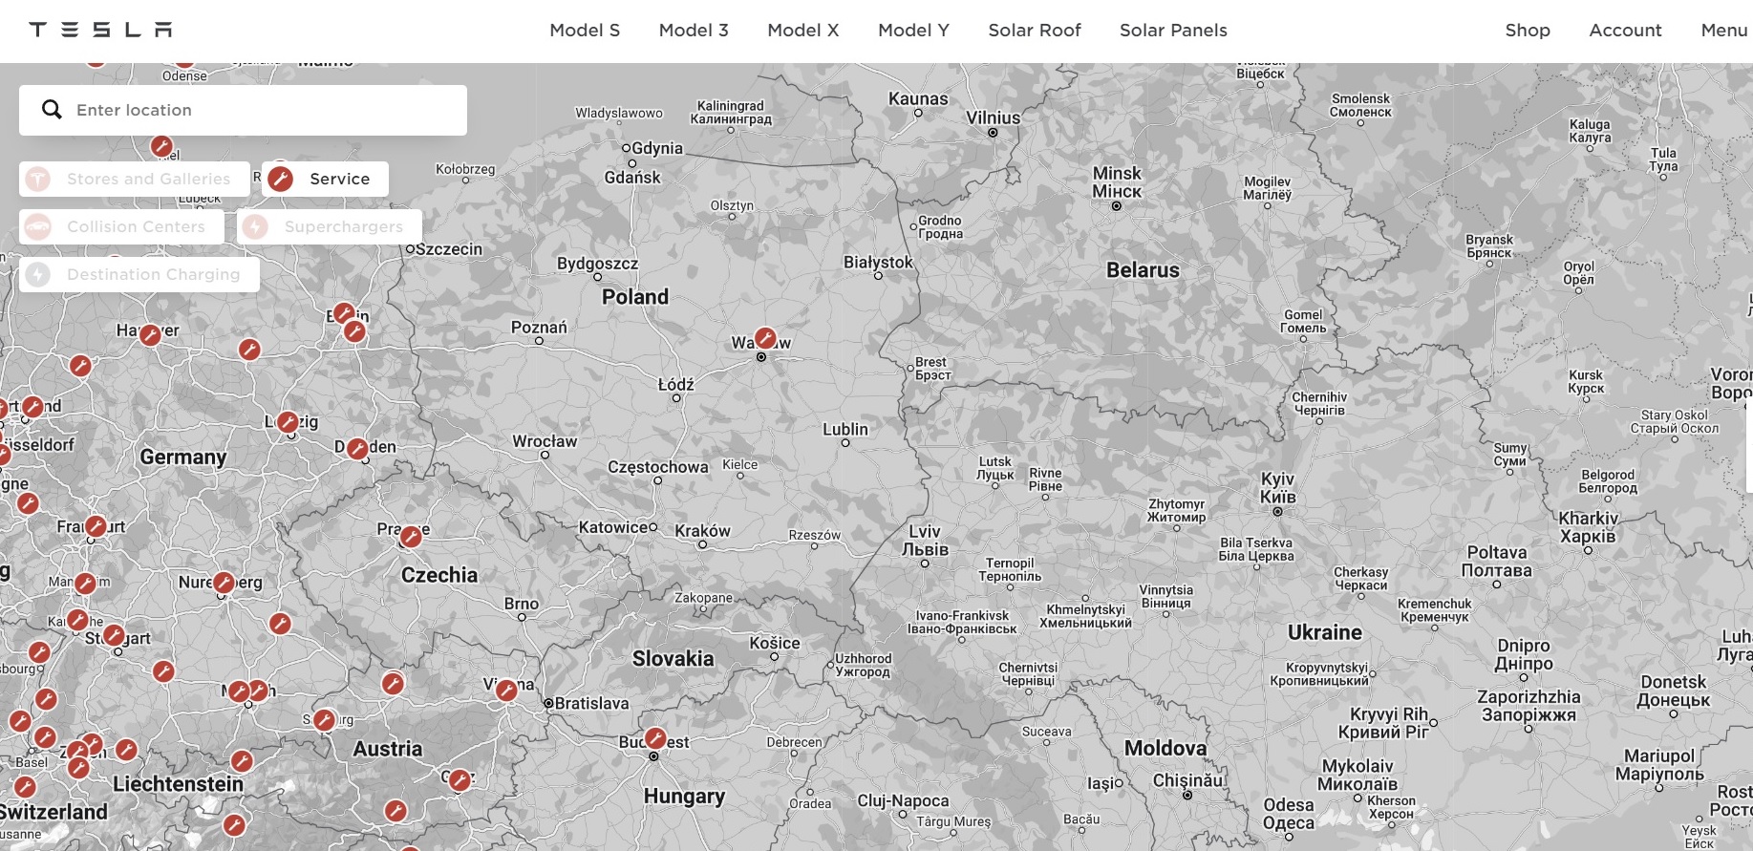Open the Model Y page

click(913, 30)
